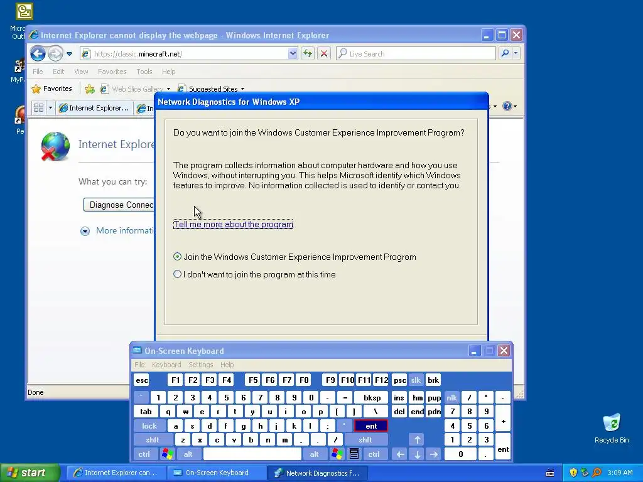Open the tab list dropdown next to Quick Tabs
This screenshot has width=643, height=482.
(50, 108)
